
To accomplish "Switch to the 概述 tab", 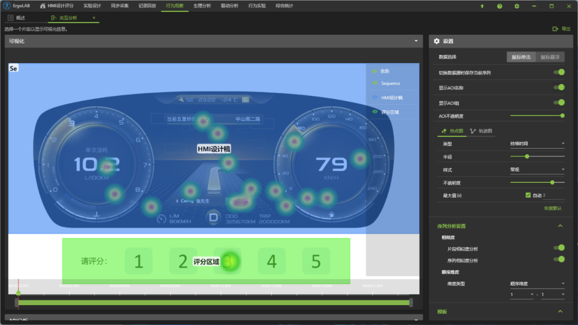I will point(17,18).
